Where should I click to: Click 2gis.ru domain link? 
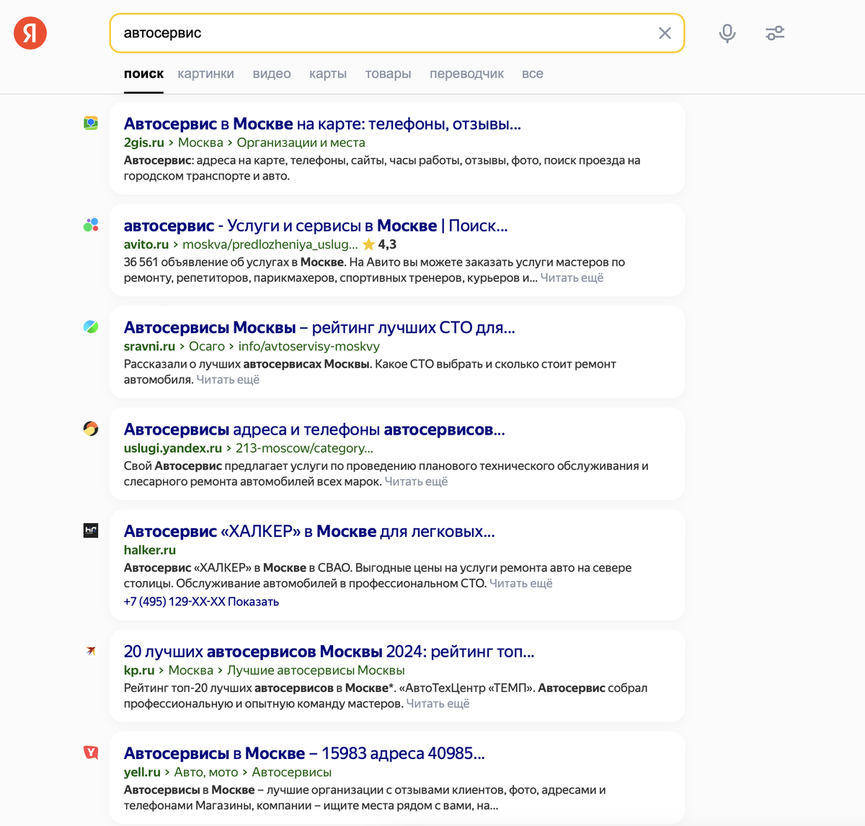click(x=144, y=143)
